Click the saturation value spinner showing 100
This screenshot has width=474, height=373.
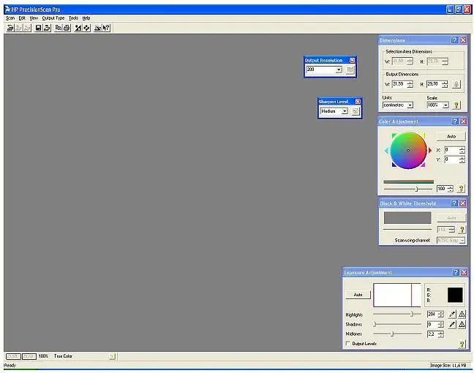pos(451,189)
